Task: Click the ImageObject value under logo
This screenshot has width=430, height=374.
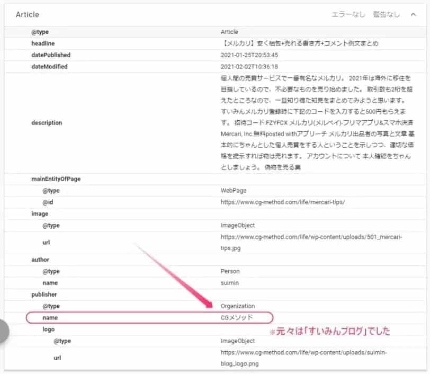Action: pyautogui.click(x=238, y=341)
